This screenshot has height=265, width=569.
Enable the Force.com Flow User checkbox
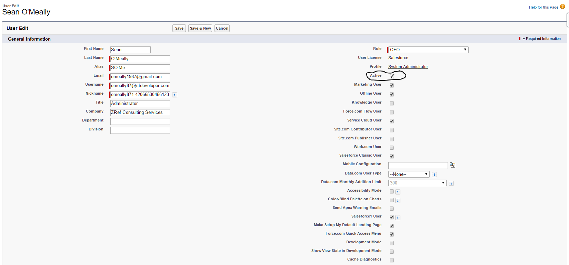click(x=392, y=112)
